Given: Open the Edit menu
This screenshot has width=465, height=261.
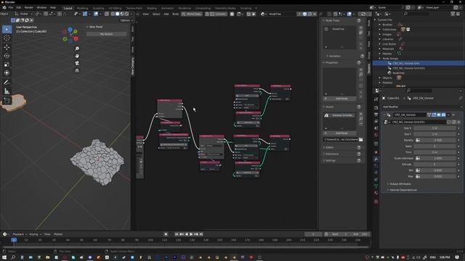Looking at the screenshot, I should pos(19,8).
